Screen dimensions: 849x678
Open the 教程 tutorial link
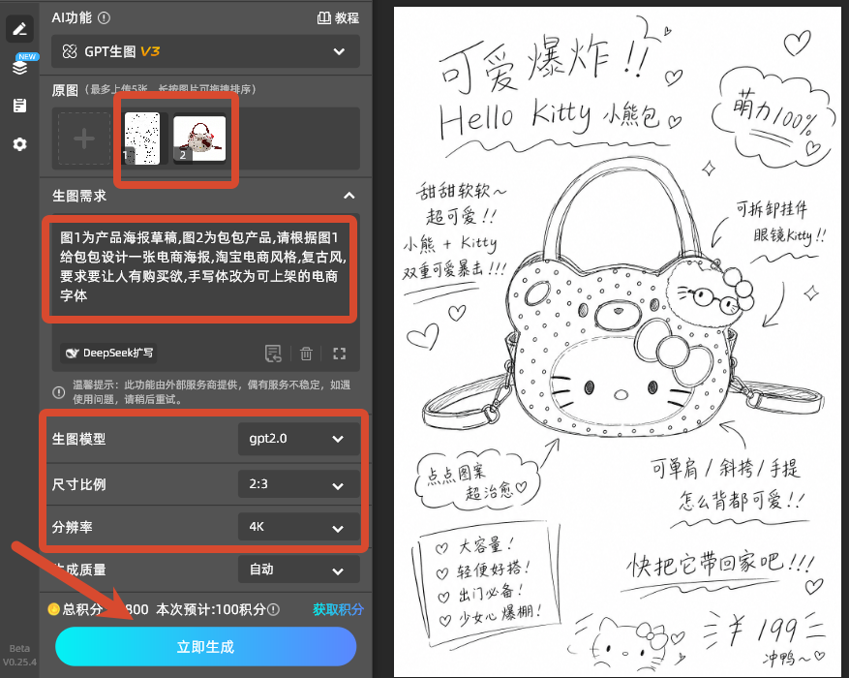338,17
